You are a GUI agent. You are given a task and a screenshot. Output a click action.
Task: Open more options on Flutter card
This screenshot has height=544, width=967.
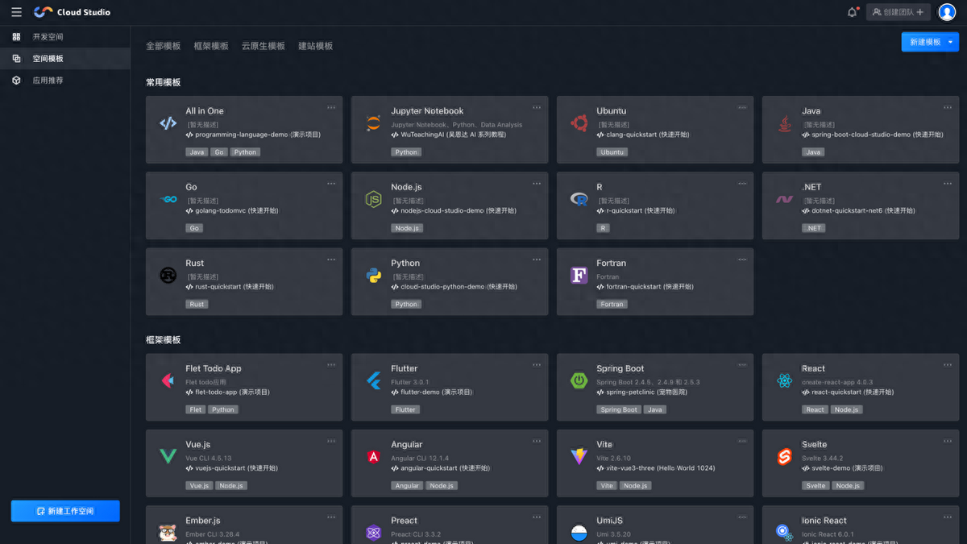(x=537, y=365)
